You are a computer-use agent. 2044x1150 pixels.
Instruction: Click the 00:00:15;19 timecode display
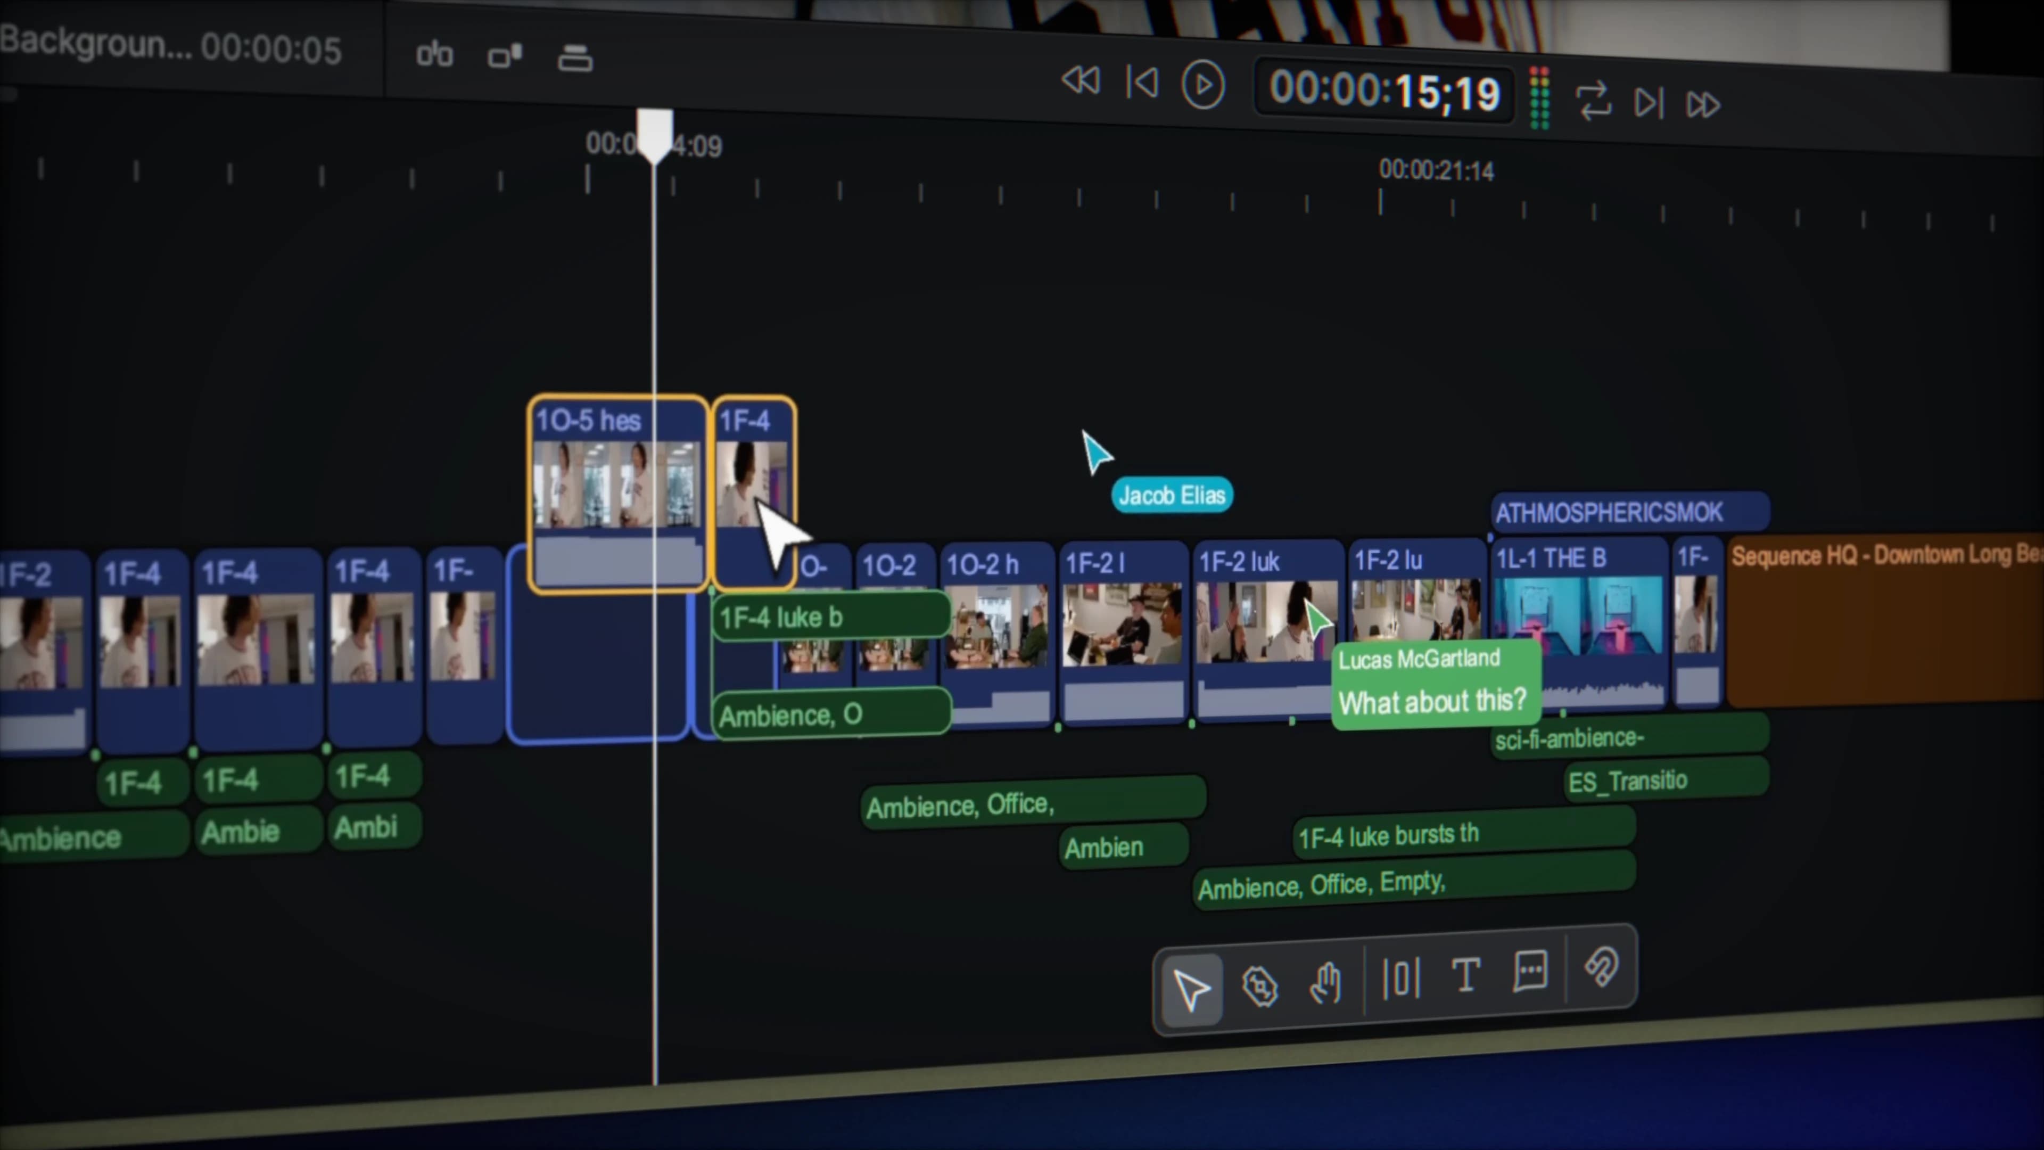point(1384,91)
